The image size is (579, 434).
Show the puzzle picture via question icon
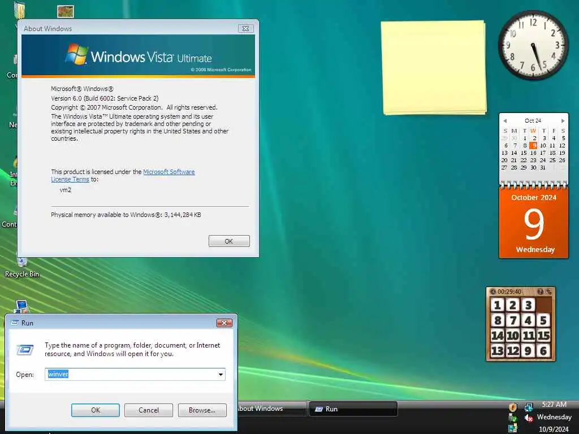[540, 292]
